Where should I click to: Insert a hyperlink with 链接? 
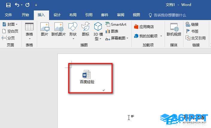pos(192,25)
